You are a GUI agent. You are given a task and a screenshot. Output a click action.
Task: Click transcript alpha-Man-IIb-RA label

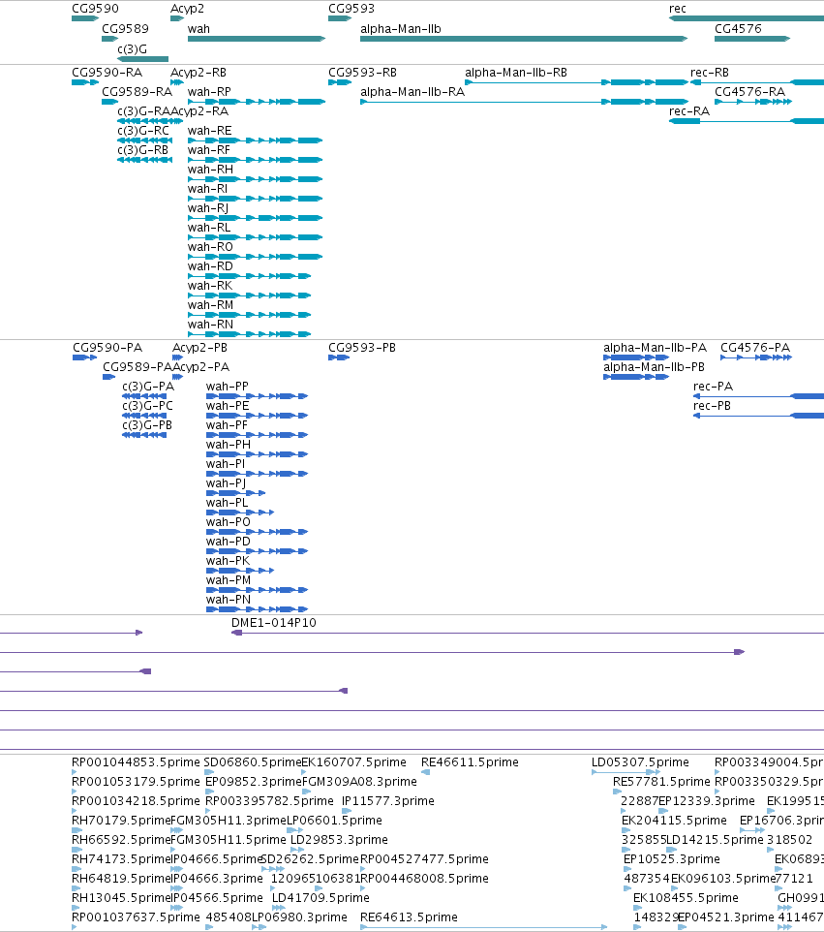(412, 92)
